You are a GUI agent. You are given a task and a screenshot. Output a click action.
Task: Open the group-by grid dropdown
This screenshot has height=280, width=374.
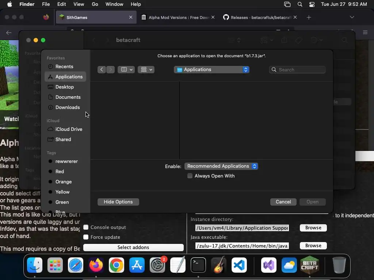coord(146,70)
